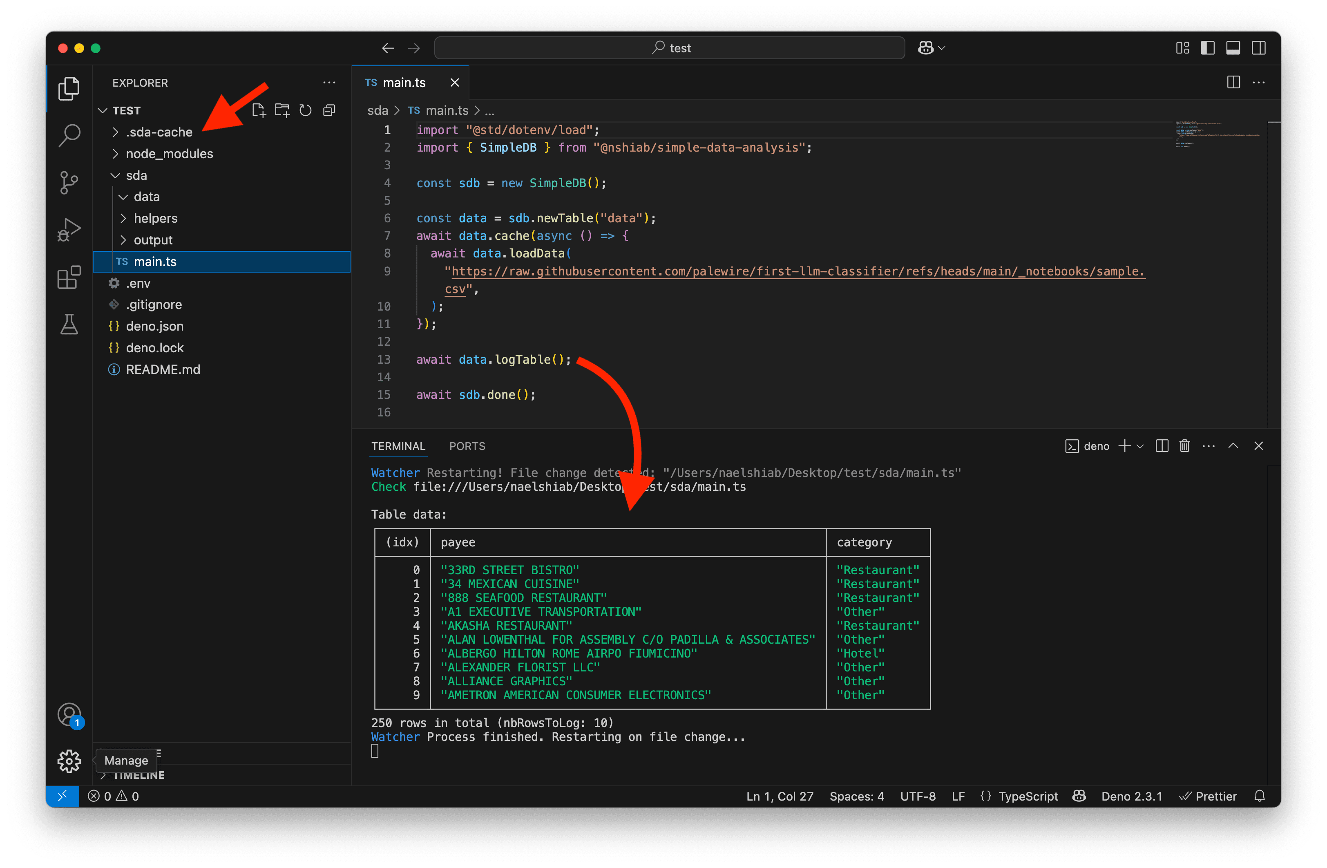1327x868 pixels.
Task: Open the new terminal launch profile dropdown
Action: (x=1140, y=446)
